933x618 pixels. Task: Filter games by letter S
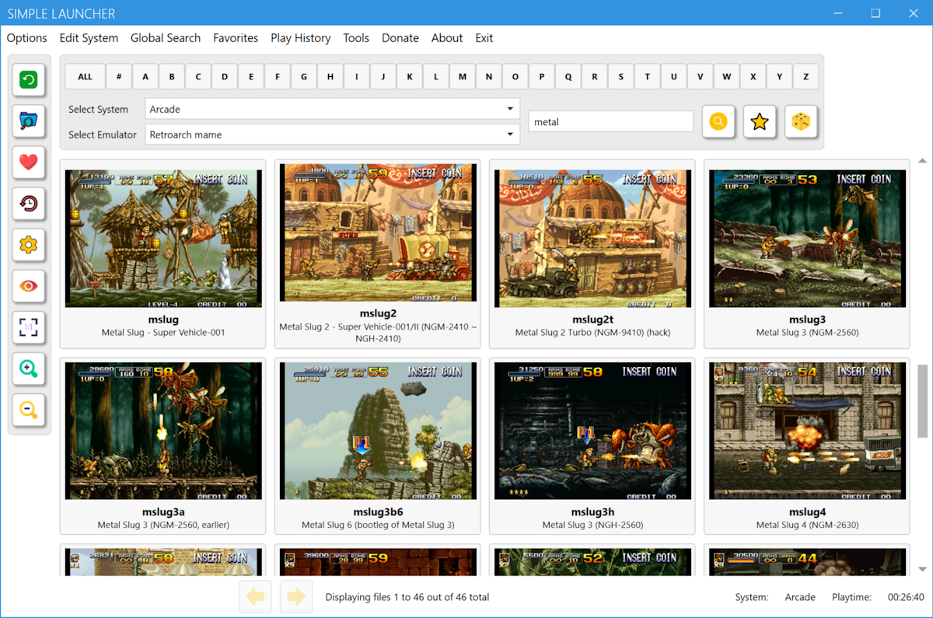(x=620, y=77)
